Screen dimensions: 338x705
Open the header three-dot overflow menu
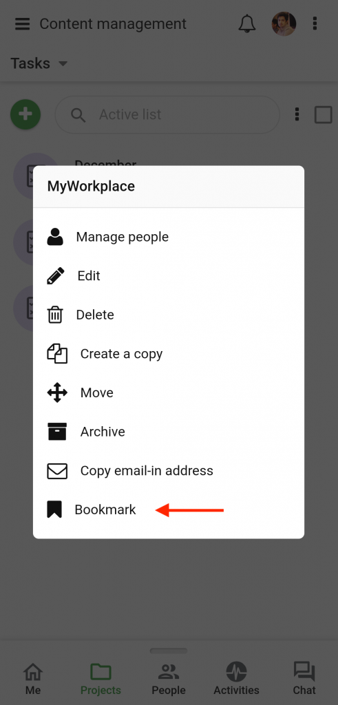(315, 23)
